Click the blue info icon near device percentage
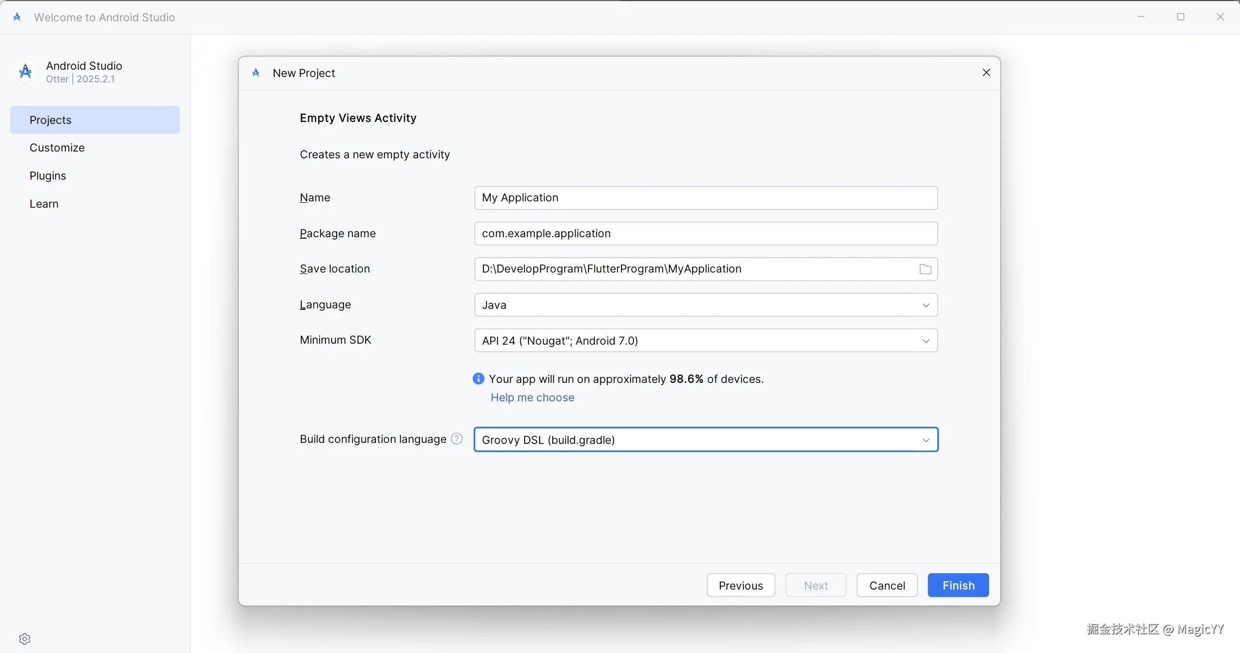Screen dimensions: 1240x653 (478, 379)
